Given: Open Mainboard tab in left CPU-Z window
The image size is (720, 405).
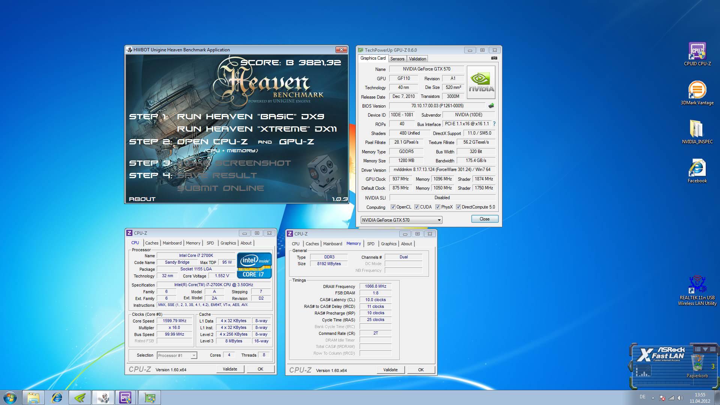Looking at the screenshot, I should (x=172, y=243).
